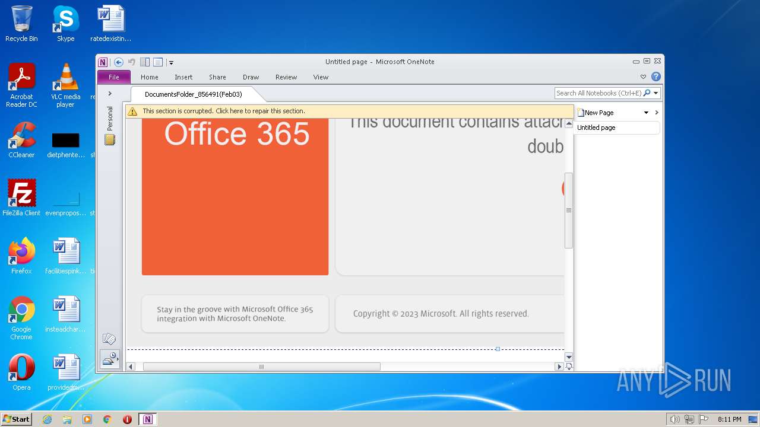Click 'Stay in the groove' text box
Screen dimensions: 760x427
pos(235,314)
